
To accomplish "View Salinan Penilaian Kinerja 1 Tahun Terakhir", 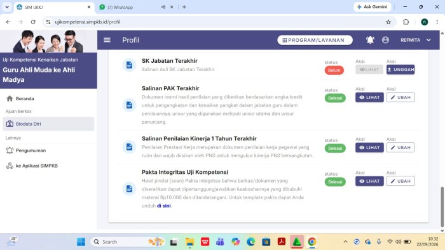I will coord(369,147).
